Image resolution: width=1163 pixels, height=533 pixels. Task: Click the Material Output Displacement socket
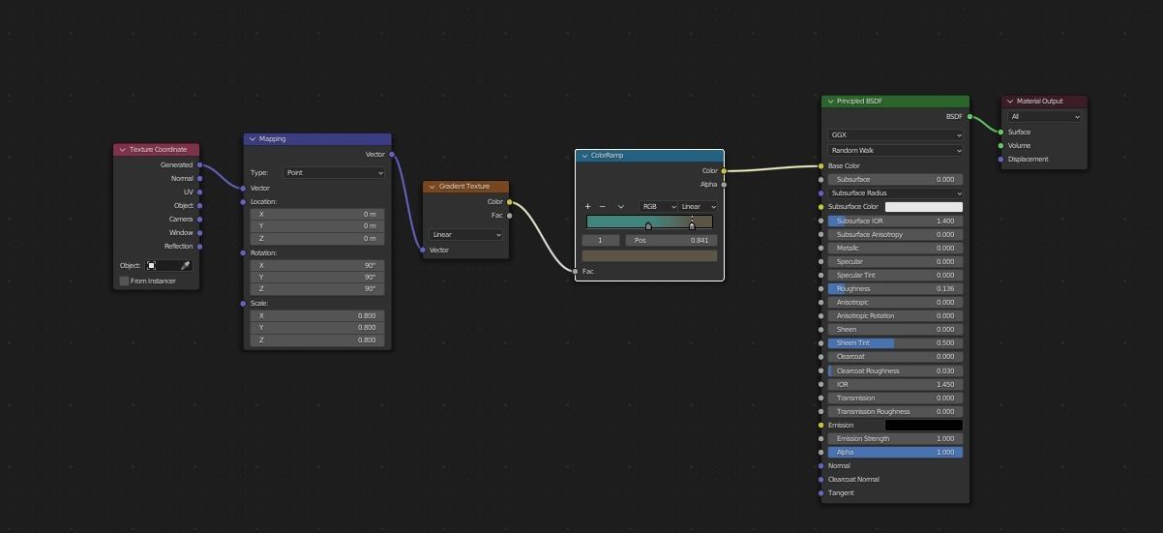click(x=1000, y=159)
